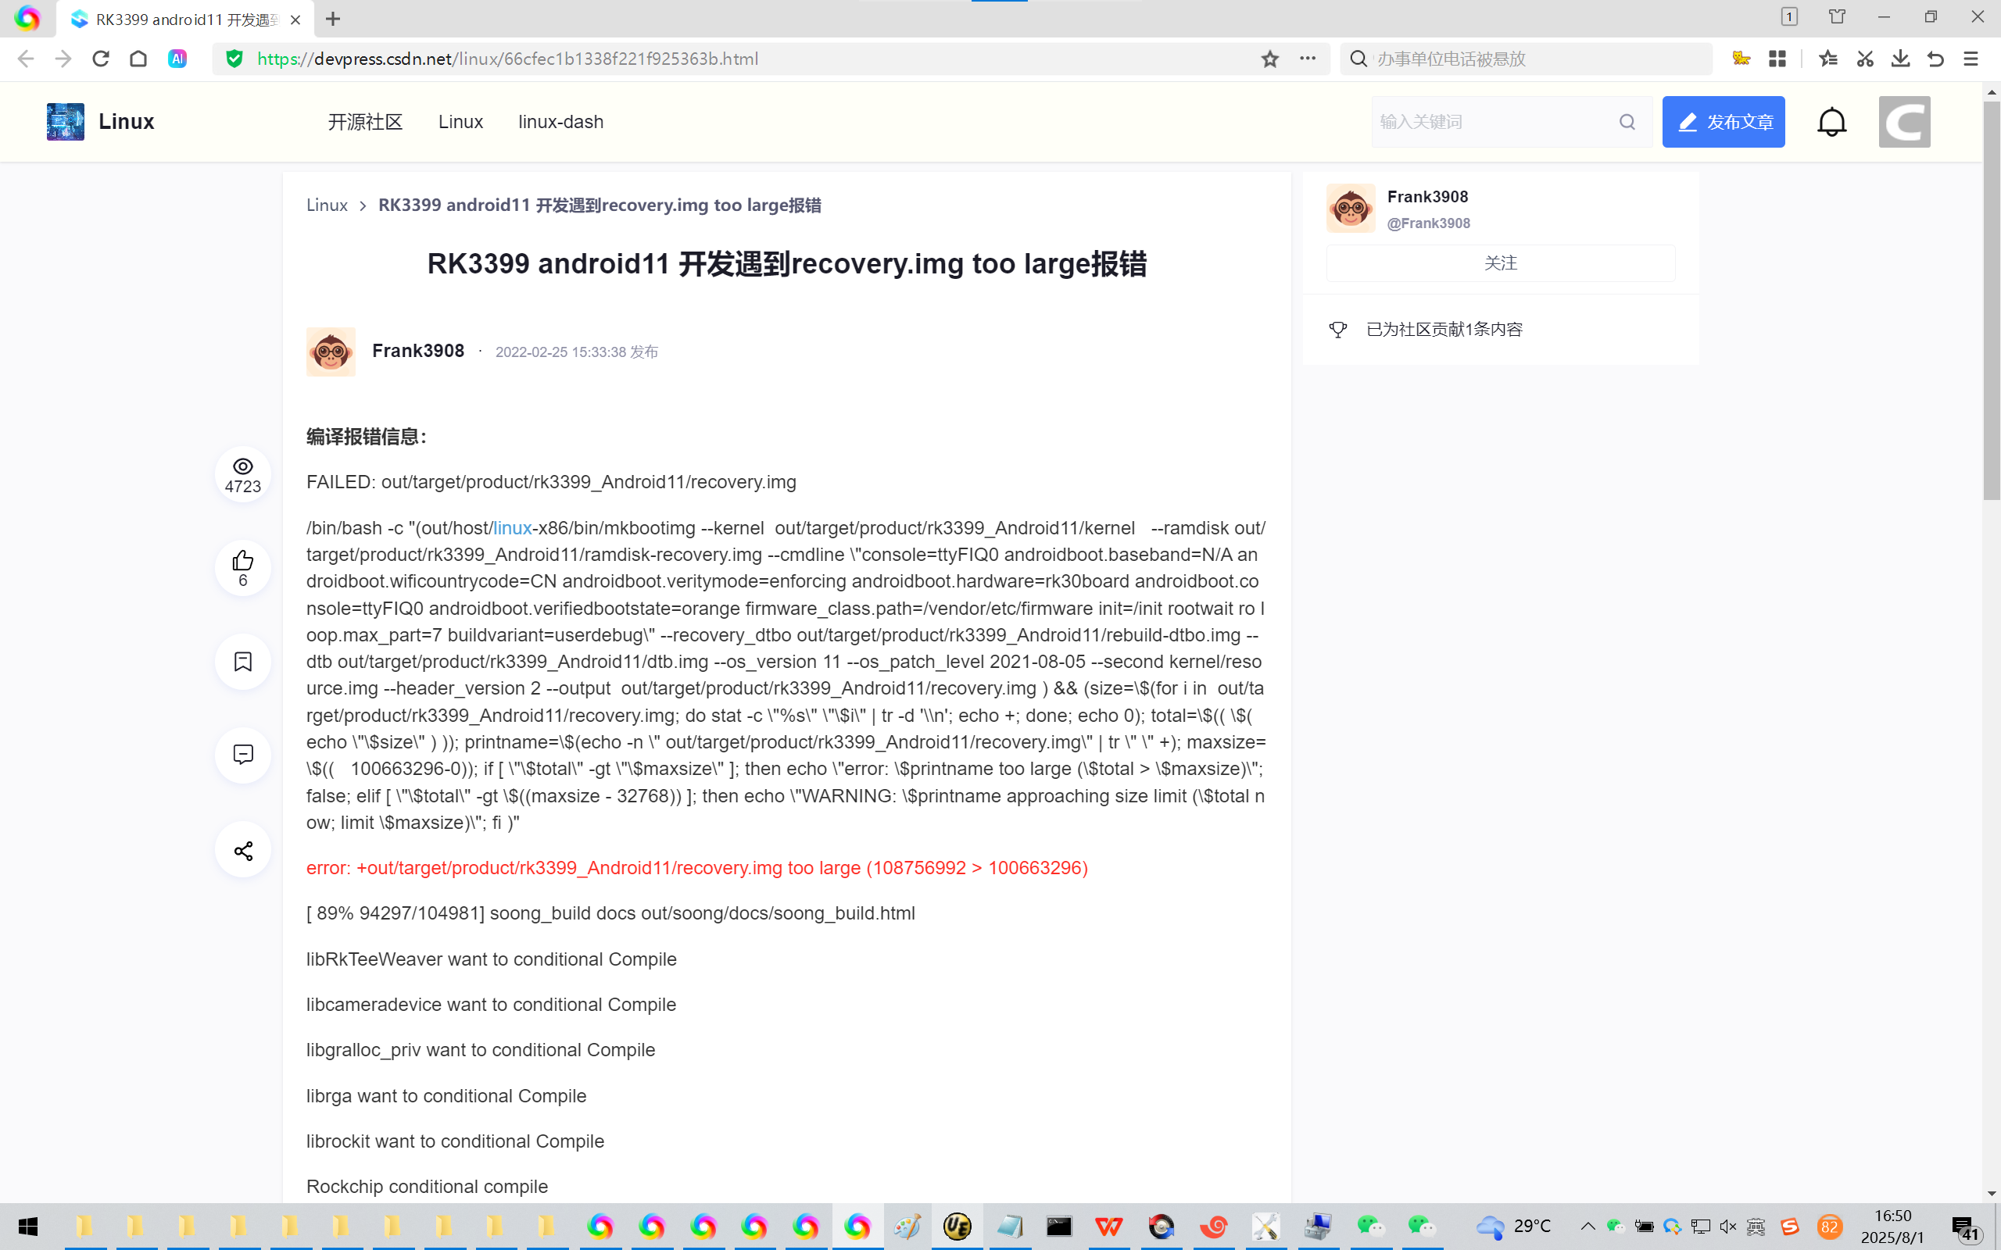Select the RK3399 android11 browser tab
The image size is (2001, 1250).
pos(185,19)
